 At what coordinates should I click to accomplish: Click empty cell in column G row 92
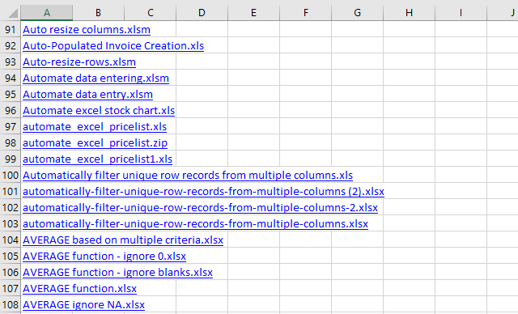pos(358,45)
